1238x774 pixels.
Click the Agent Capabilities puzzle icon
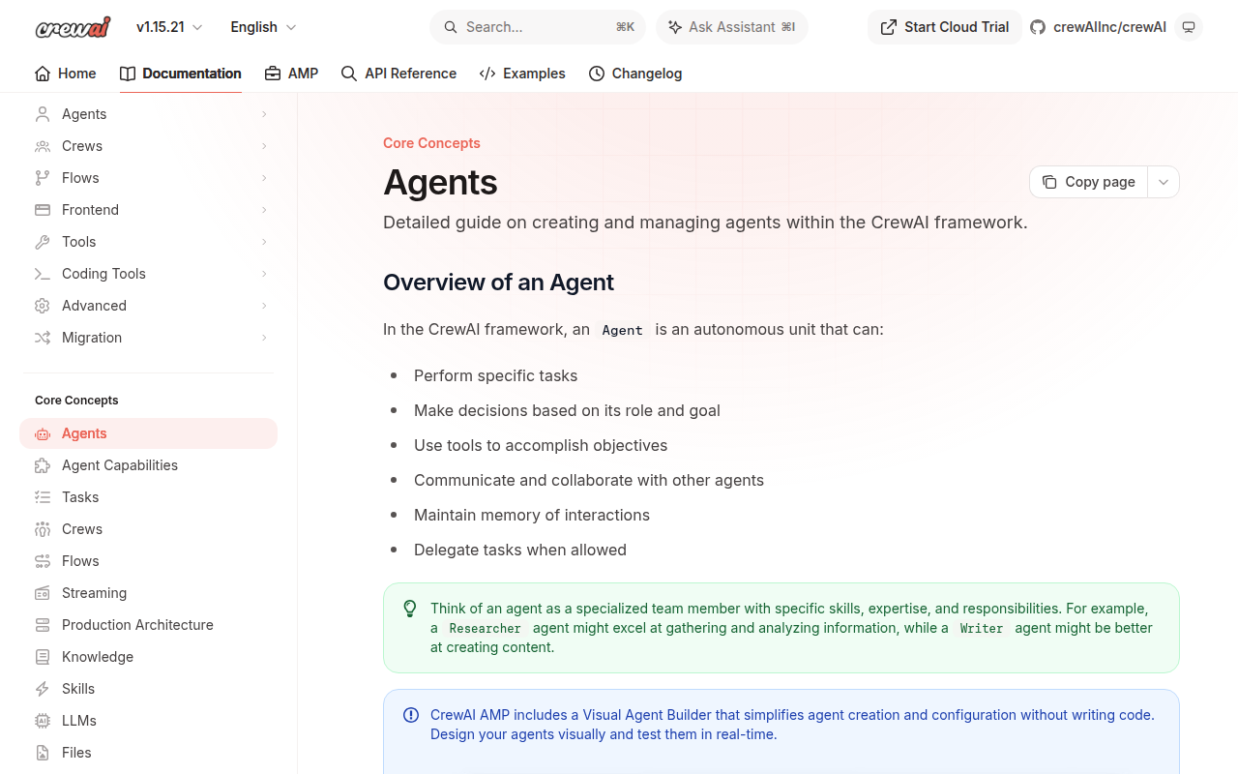click(x=43, y=465)
